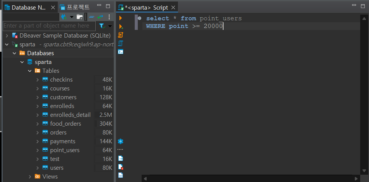
Task: Show the execution log red-marked document icon
Action: click(x=121, y=167)
